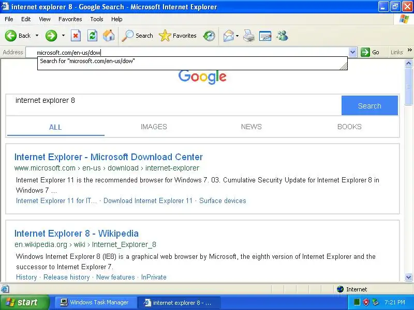Click the Mail envelope icon

coord(228,36)
